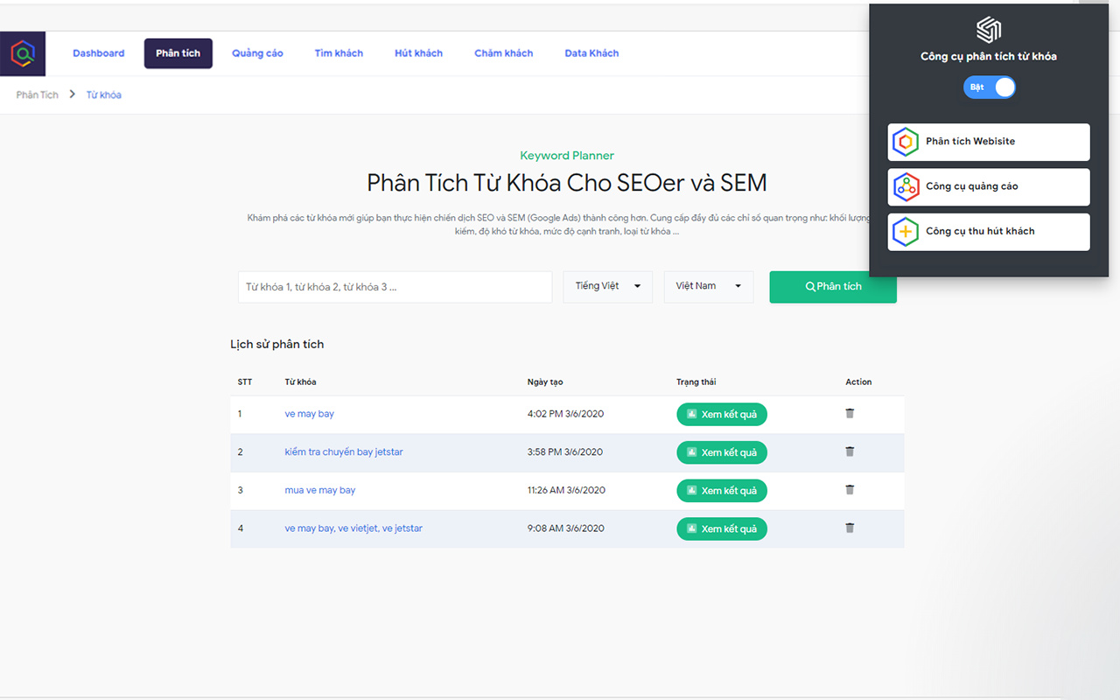Screen dimensions: 1120x700
Task: Click the 'Lịch sử phân tích' heading
Action: click(x=277, y=345)
